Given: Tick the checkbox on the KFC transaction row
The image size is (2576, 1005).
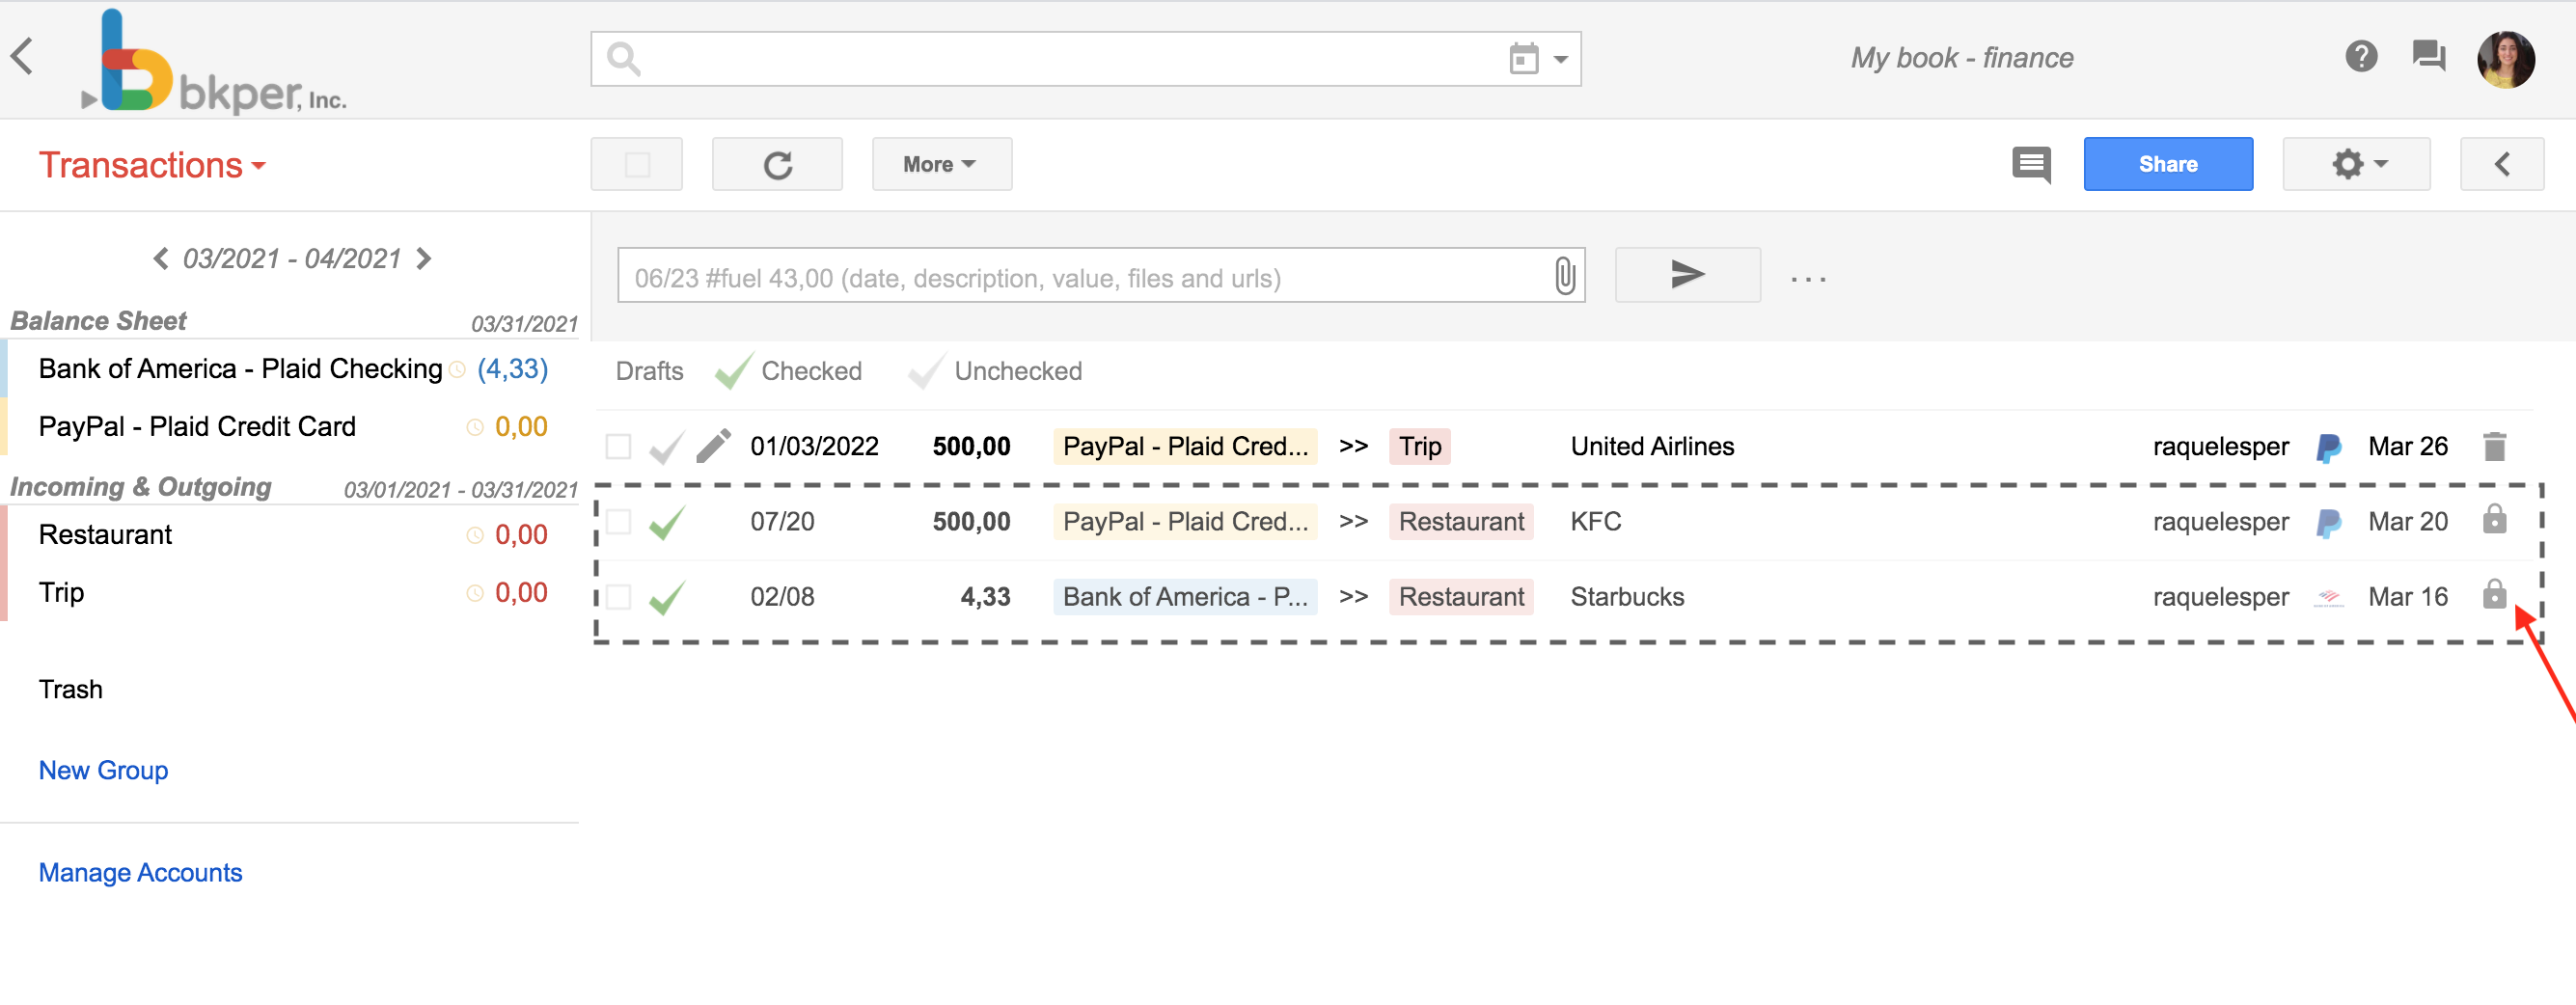Looking at the screenshot, I should point(617,521).
